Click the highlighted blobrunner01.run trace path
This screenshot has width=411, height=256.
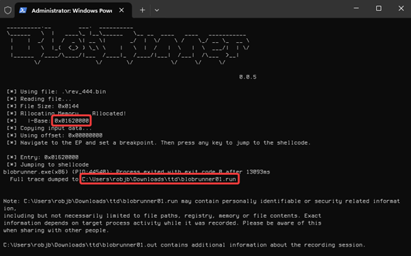point(159,179)
